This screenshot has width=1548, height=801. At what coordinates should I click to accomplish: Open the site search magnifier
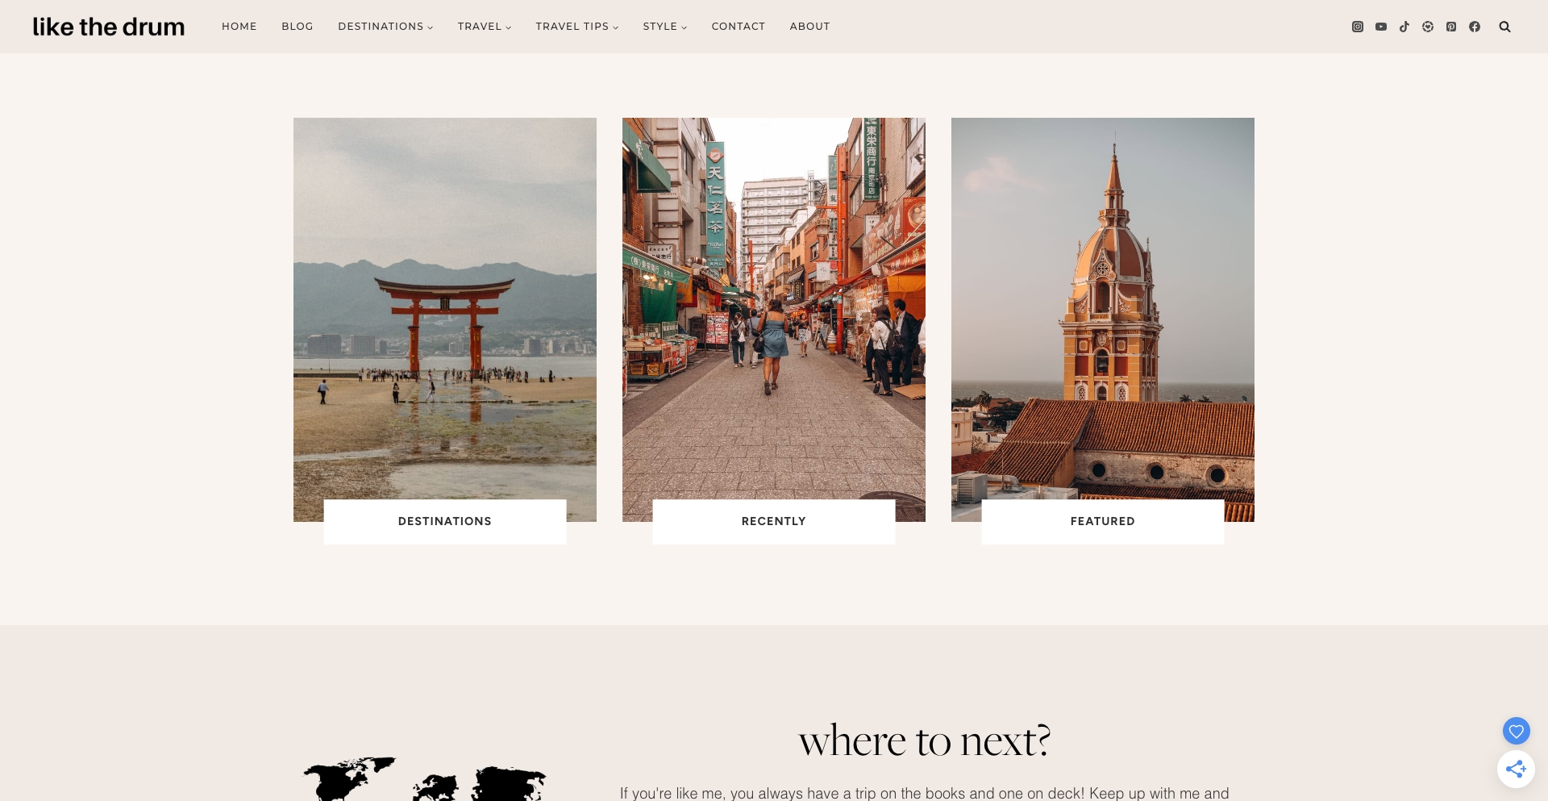(x=1504, y=26)
